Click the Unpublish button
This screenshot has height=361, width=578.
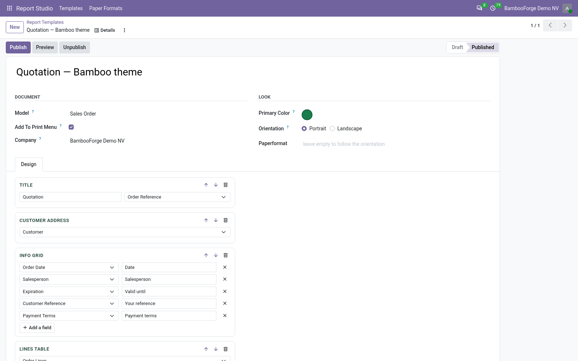pos(74,47)
